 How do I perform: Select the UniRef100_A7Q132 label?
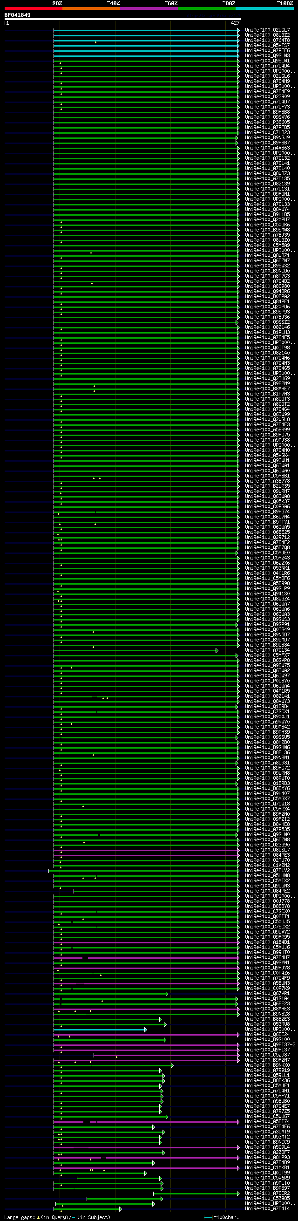click(267, 158)
